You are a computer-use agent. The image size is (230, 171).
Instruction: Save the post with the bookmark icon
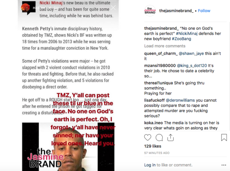click(x=224, y=137)
